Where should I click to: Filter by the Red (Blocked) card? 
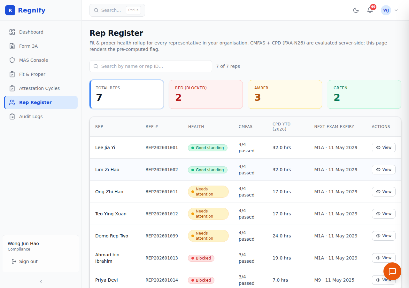pos(206,94)
